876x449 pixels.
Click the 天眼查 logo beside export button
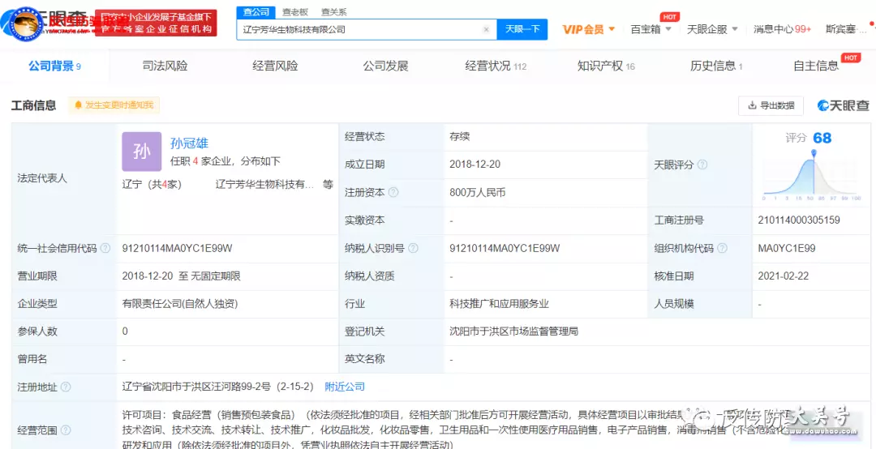[844, 105]
